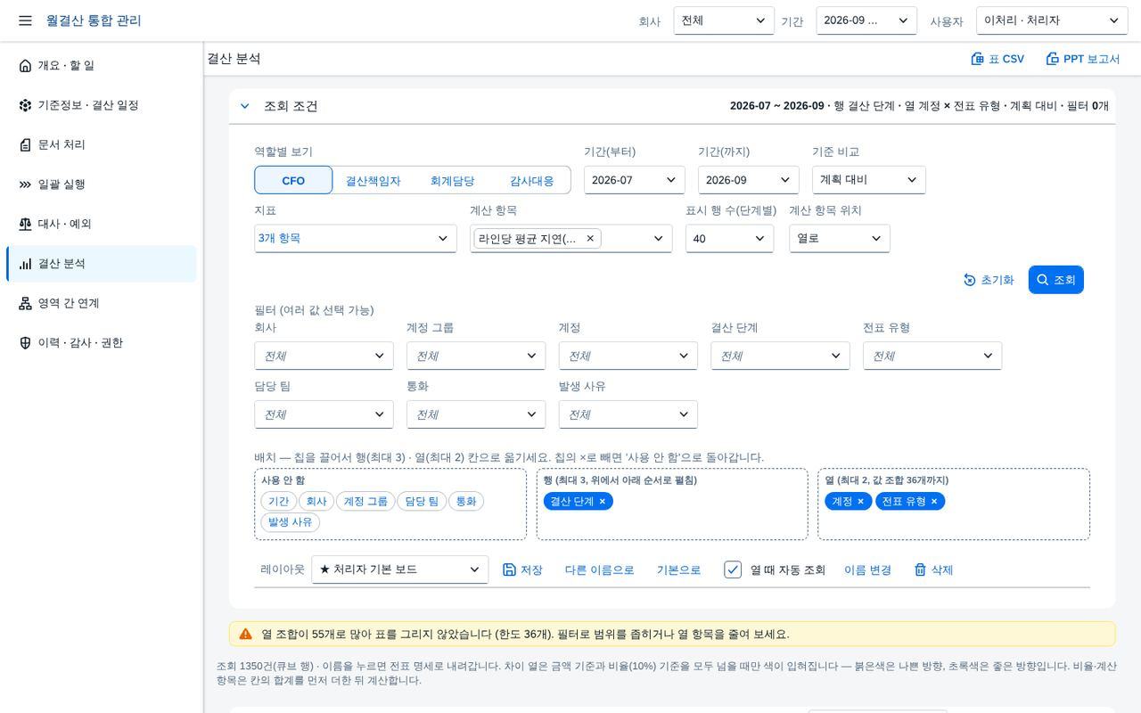Toggle 열 때 자동 조회 checkbox
The image size is (1141, 713).
click(x=733, y=570)
